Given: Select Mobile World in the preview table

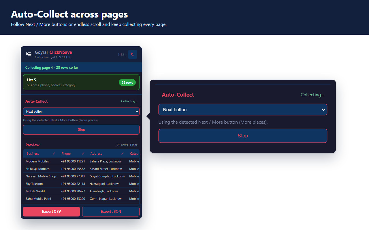Looking at the screenshot, I should point(35,191).
